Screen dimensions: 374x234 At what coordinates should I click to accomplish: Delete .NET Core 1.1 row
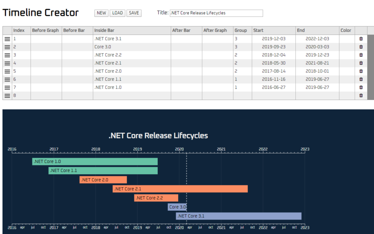point(361,79)
